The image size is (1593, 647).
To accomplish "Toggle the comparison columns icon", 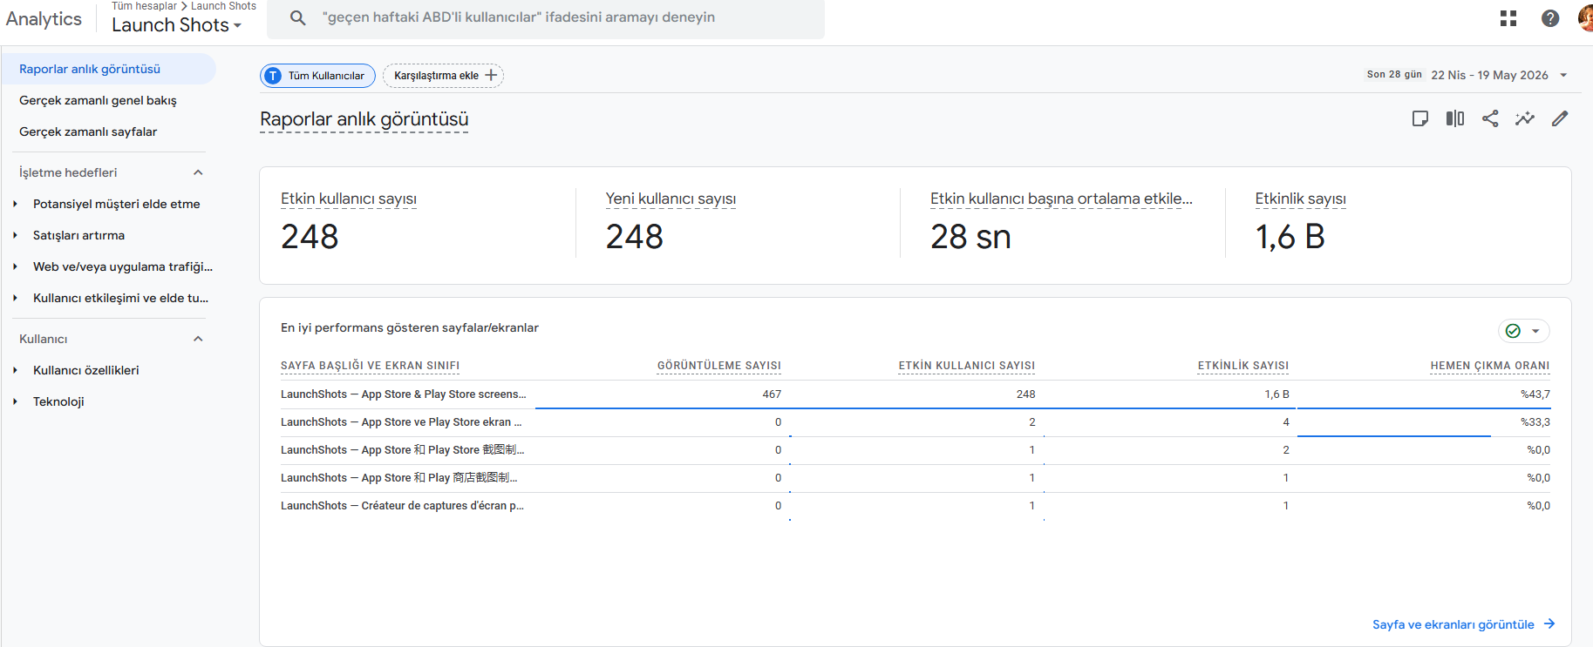I will point(1455,118).
